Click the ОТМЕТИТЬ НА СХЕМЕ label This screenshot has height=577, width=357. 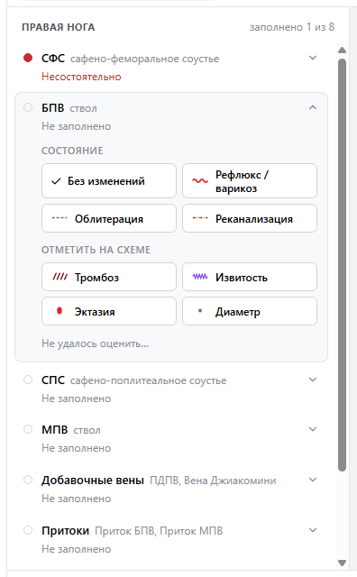[x=96, y=250]
